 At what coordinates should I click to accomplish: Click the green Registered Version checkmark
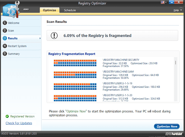(x=7, y=116)
